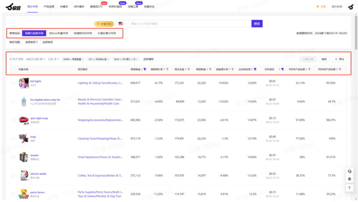Check the select-all checkbox in table header
The height and width of the screenshot is (202, 358).
(13, 70)
